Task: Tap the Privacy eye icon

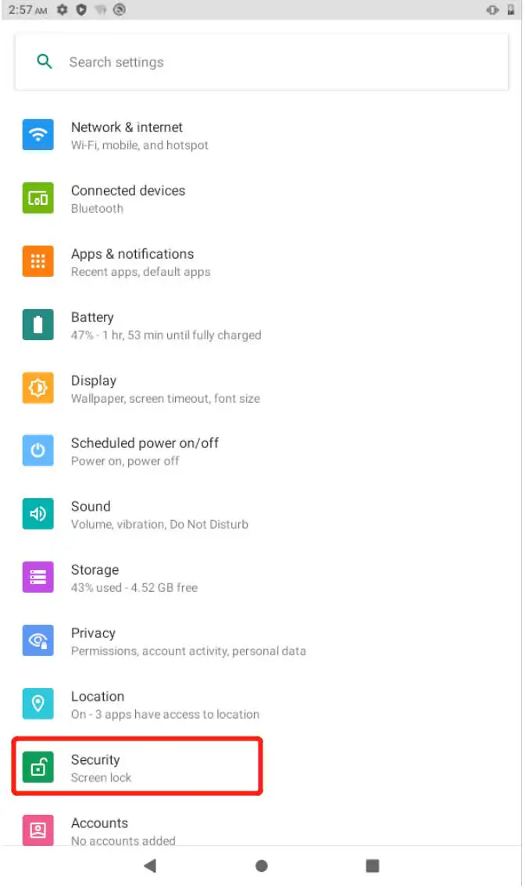Action: coord(38,640)
